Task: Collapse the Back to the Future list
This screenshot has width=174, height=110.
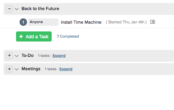Action: pos(10,9)
